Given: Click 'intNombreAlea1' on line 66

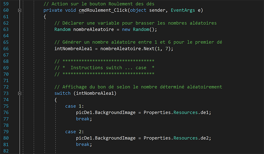Looking at the screenshot, I should point(73,49).
